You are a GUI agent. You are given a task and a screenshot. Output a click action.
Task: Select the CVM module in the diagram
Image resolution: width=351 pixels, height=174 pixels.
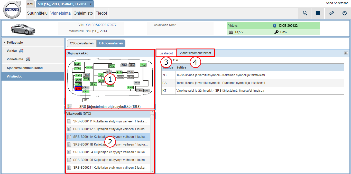[x=86, y=79]
